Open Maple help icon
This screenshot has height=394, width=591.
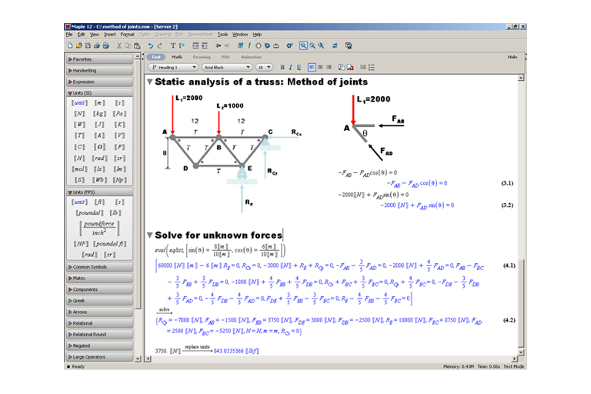point(349,45)
